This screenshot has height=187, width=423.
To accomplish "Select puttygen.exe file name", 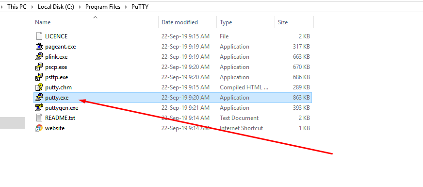I will [x=62, y=108].
